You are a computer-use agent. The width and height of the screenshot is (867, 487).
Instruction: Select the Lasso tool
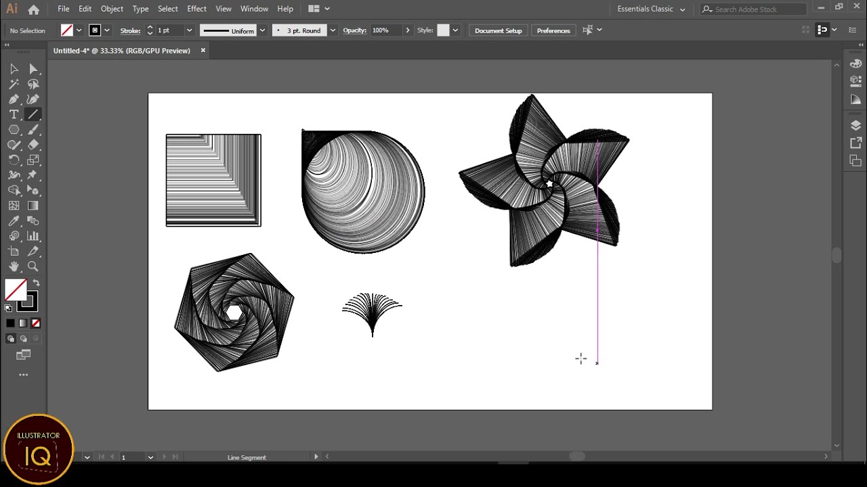pyautogui.click(x=33, y=85)
